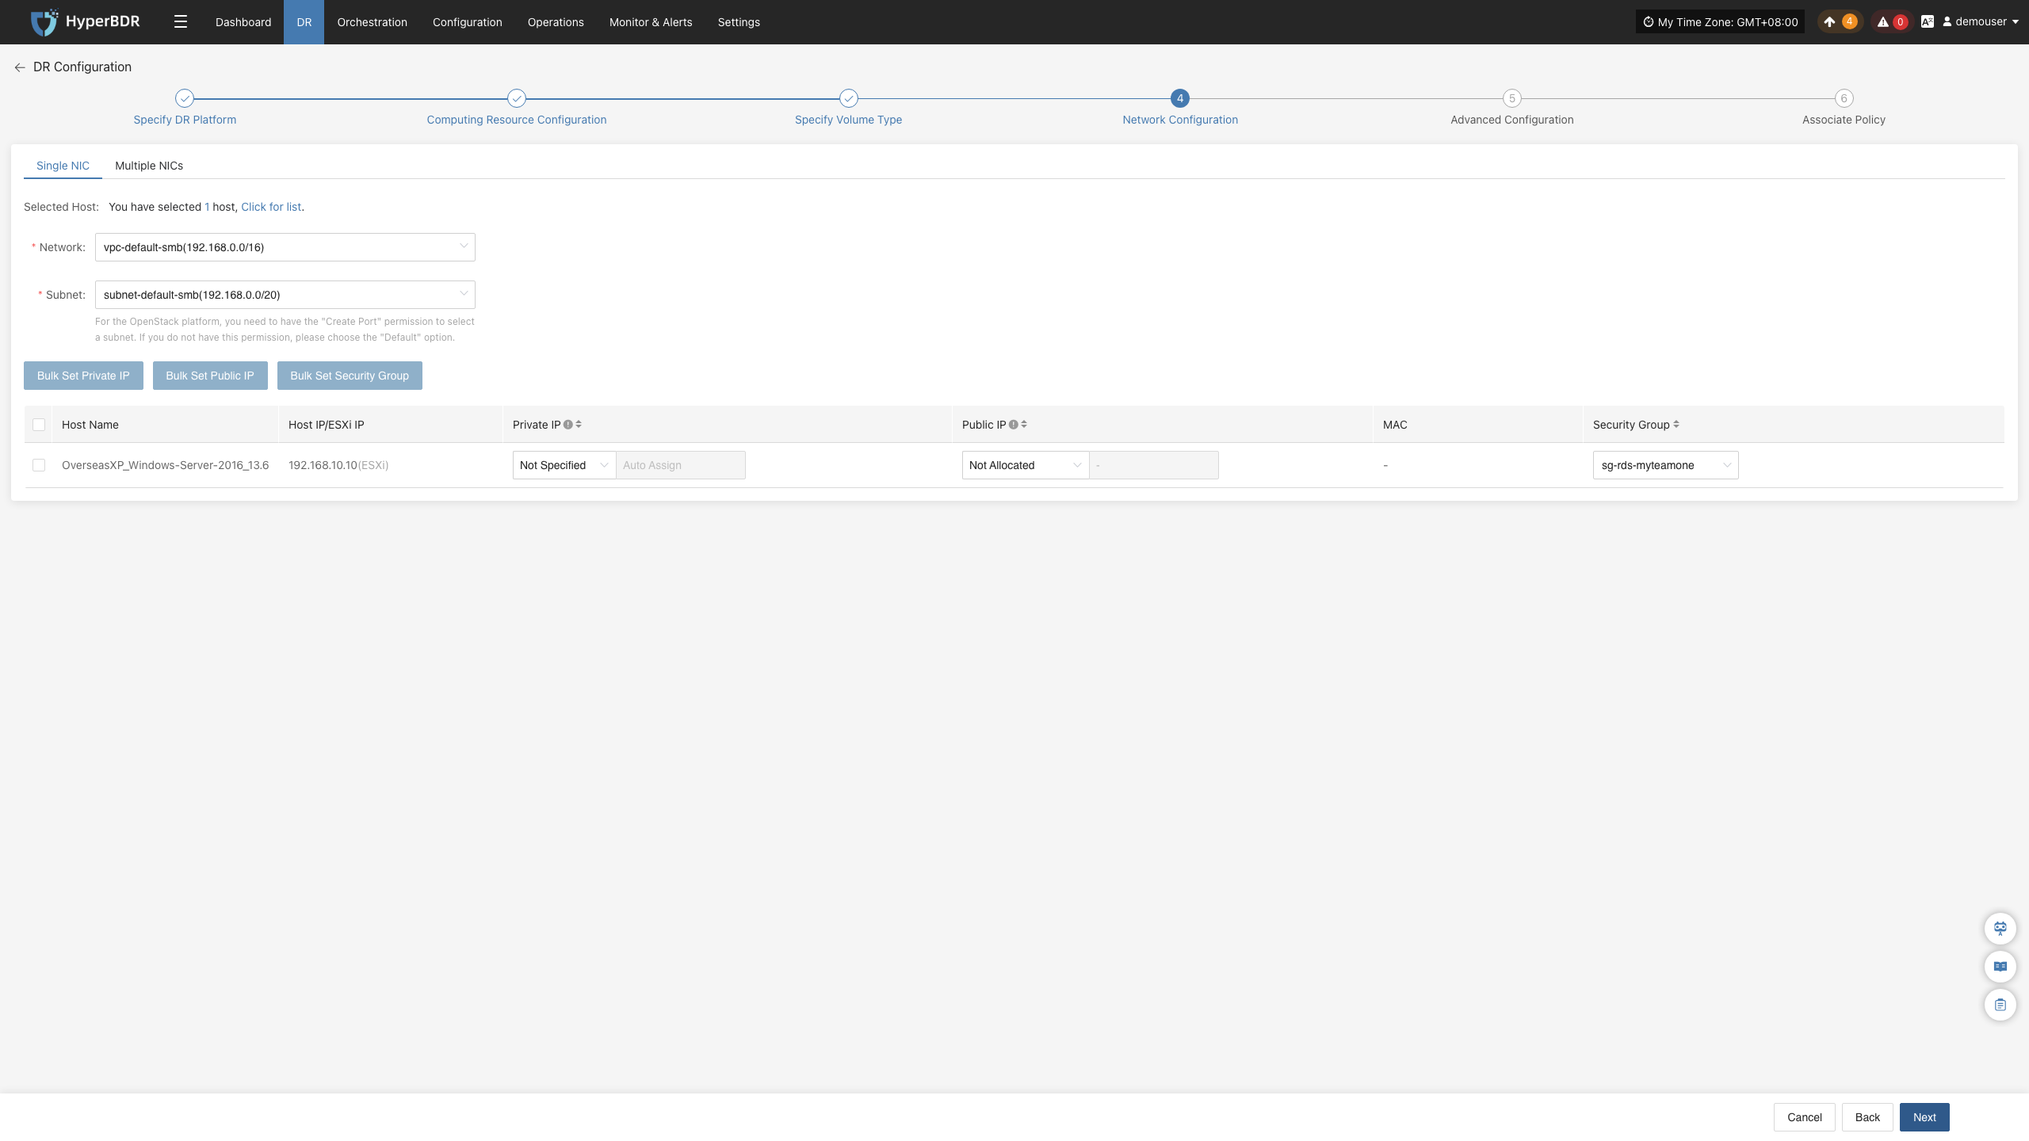Open the Private IP Not Specified dropdown
Image resolution: width=2029 pixels, height=1141 pixels.
[564, 465]
